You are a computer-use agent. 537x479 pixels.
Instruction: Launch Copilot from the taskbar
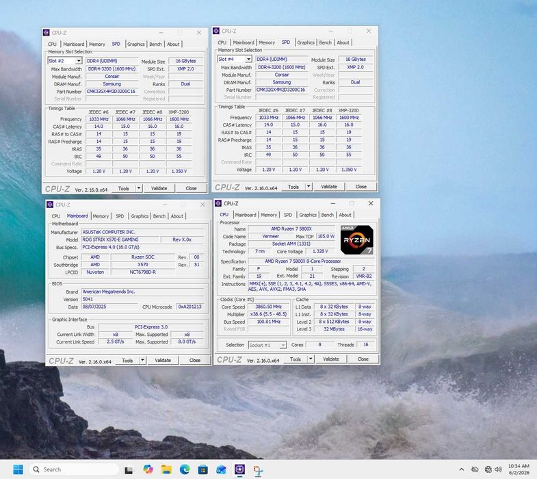[x=148, y=469]
